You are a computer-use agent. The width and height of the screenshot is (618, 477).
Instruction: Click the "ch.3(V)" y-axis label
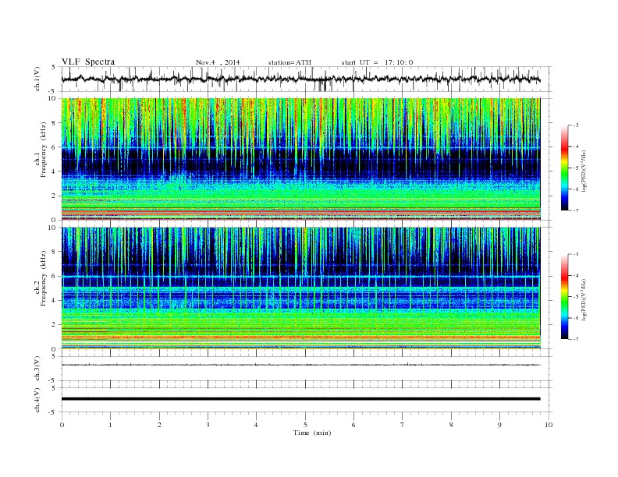click(37, 369)
